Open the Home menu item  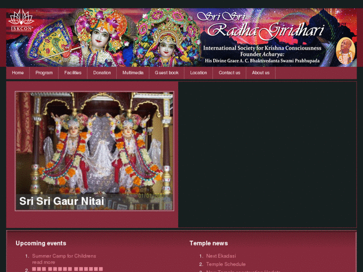[18, 73]
